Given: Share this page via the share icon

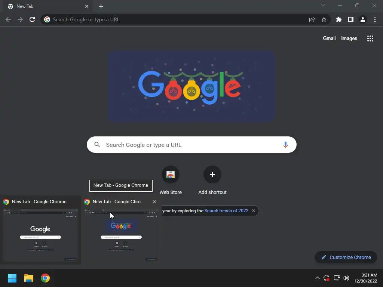Looking at the screenshot, I should point(312,19).
